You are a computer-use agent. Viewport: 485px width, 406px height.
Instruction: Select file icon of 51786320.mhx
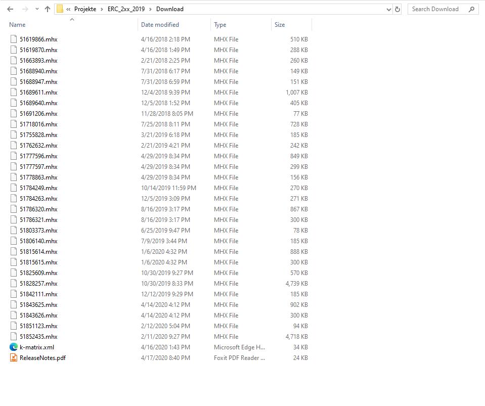13,209
